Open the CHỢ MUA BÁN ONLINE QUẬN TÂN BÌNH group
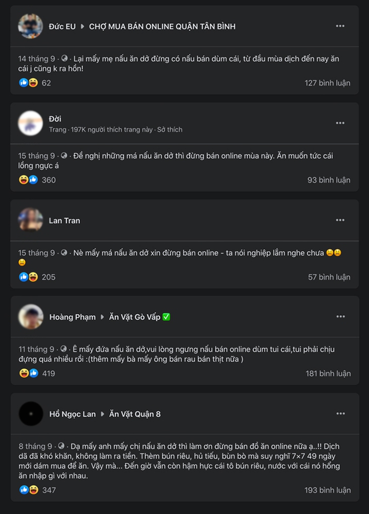The image size is (369, 514). [162, 26]
